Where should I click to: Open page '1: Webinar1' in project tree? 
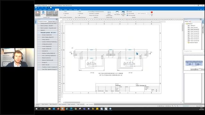[x=192, y=26]
